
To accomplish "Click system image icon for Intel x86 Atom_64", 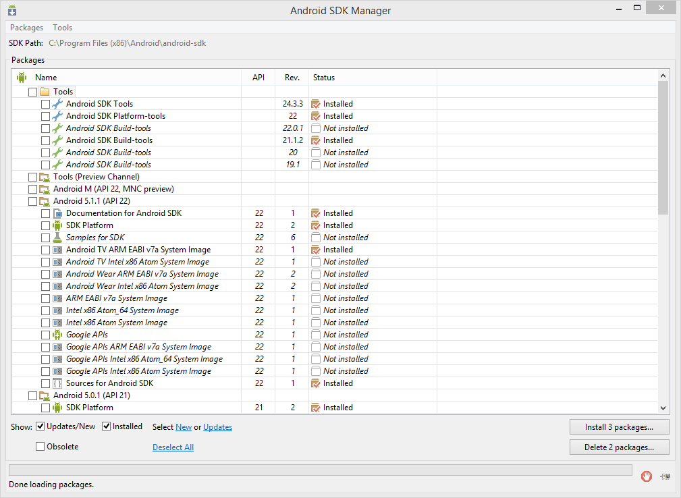I will (x=57, y=311).
